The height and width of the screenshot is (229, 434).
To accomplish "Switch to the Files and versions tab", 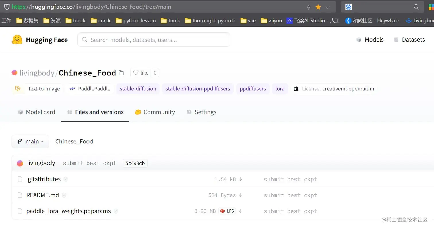I will pyautogui.click(x=95, y=112).
